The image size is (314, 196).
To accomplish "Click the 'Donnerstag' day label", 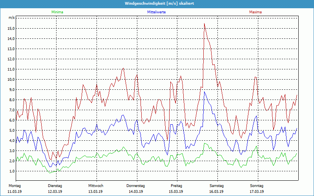I will (135, 186).
